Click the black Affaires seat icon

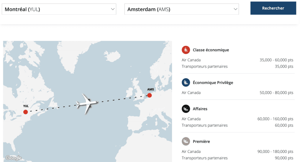point(186,109)
